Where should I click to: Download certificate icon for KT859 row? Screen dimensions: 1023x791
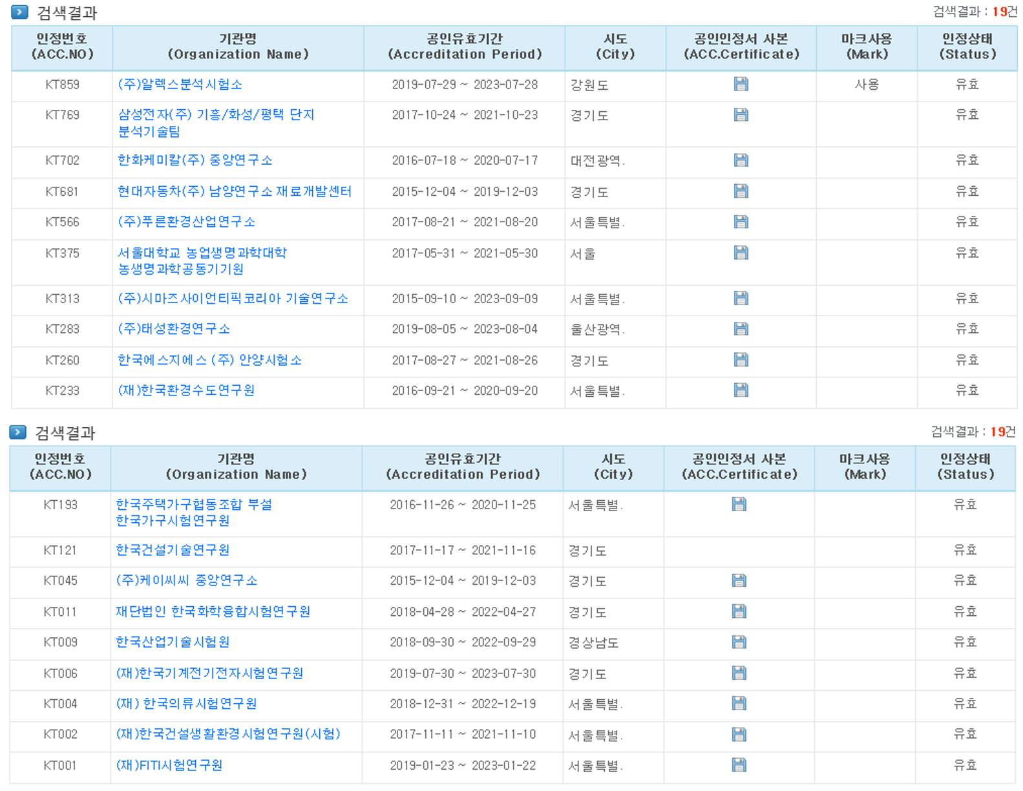coord(741,84)
